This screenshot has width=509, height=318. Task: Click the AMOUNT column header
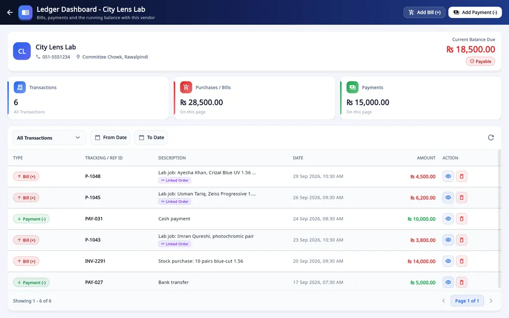[426, 158]
